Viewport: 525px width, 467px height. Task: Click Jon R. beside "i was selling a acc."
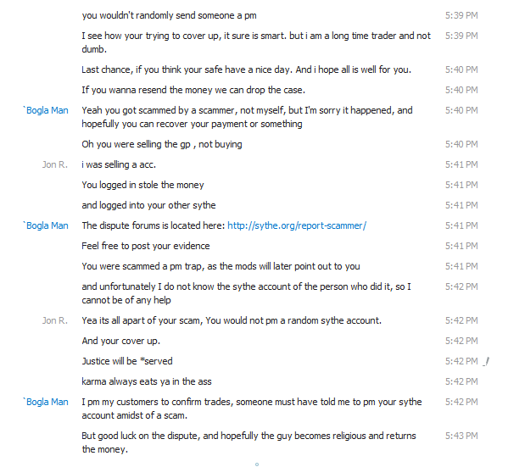coord(55,164)
